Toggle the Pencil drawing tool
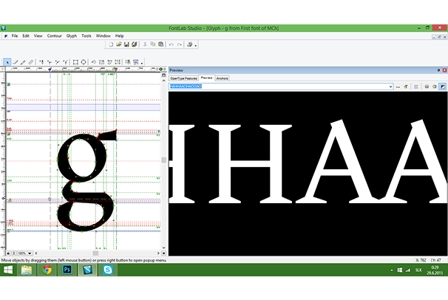This screenshot has width=448, height=300. point(23,62)
